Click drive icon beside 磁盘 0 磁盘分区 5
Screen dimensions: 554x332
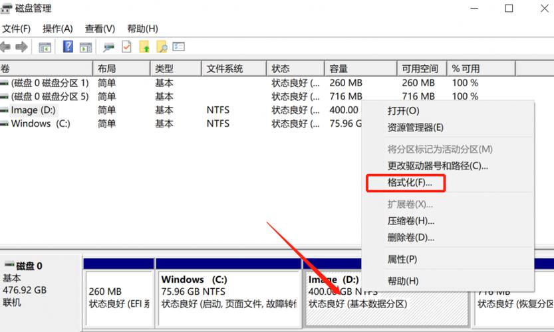tap(4, 97)
